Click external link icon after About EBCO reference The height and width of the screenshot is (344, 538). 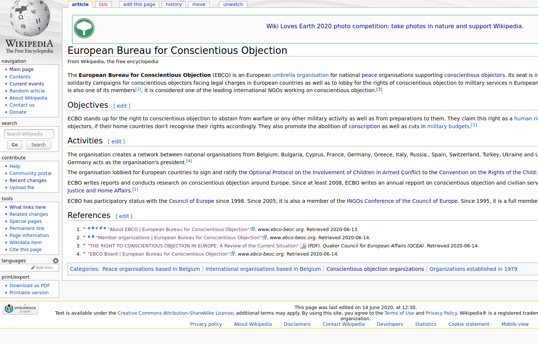pyautogui.click(x=253, y=229)
